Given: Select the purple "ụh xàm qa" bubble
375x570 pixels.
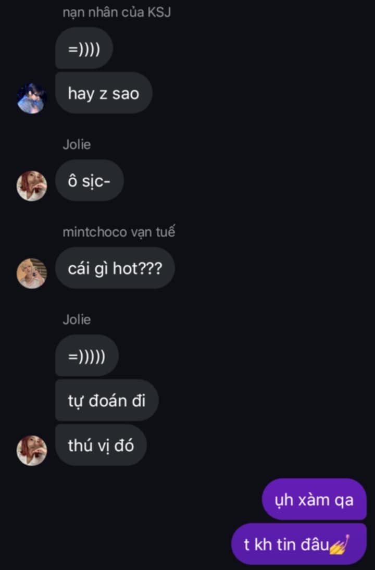Looking at the screenshot, I should 314,500.
